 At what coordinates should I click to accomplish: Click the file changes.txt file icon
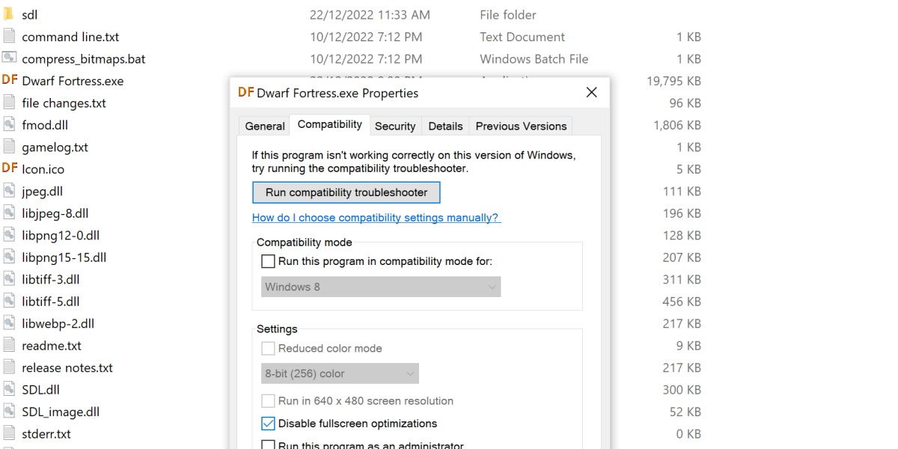click(x=9, y=103)
